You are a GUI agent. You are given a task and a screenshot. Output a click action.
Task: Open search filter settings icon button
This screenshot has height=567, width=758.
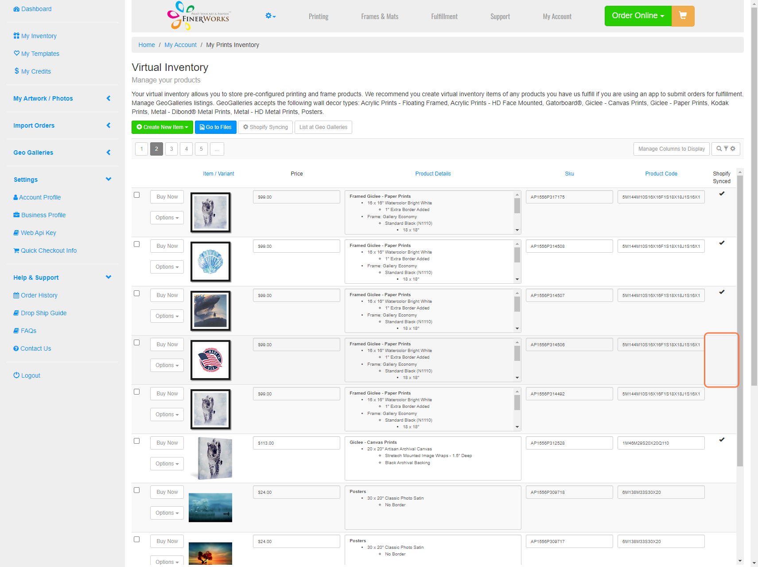click(x=726, y=149)
